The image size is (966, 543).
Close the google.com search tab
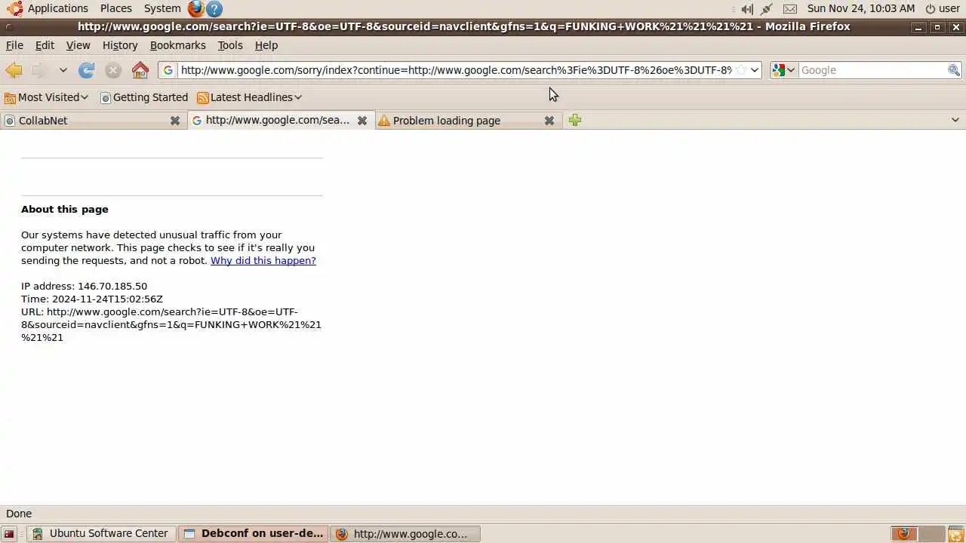362,121
